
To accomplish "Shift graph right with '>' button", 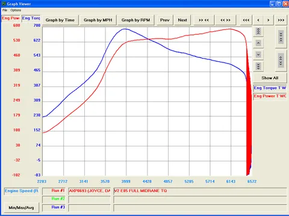I will coord(269,20).
